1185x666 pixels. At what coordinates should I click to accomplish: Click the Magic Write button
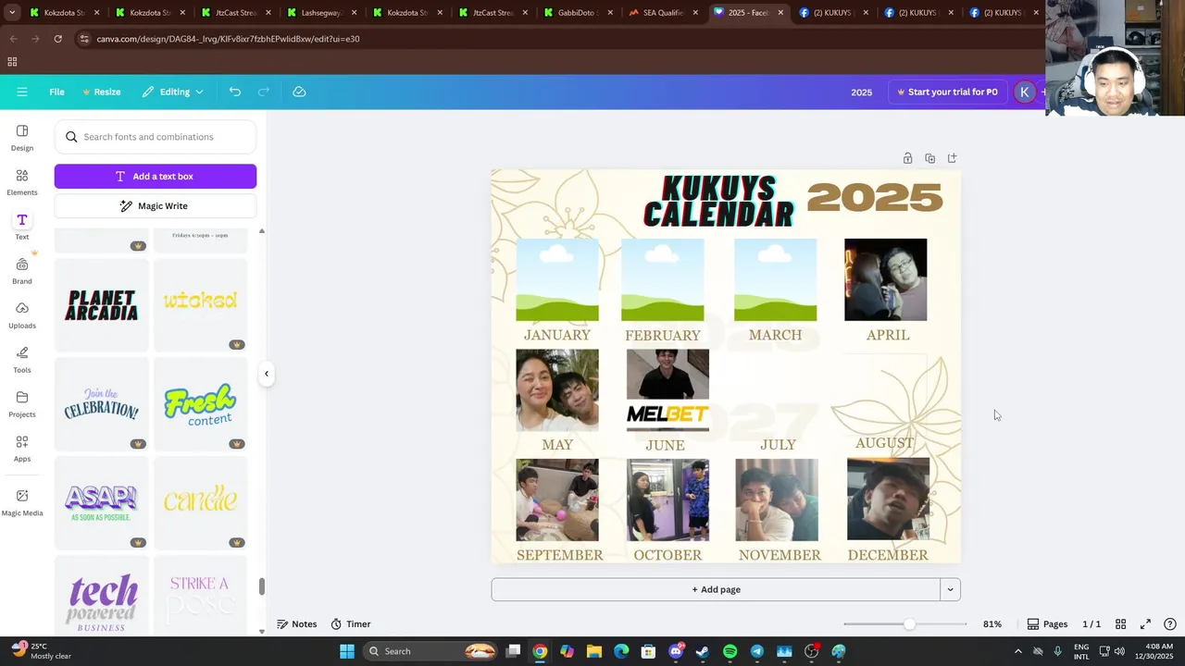156,205
